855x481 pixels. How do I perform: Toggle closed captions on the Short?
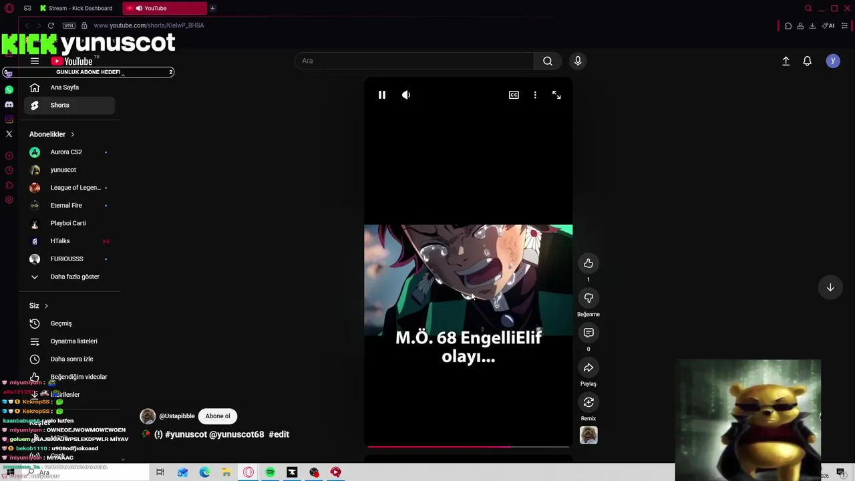(x=514, y=95)
